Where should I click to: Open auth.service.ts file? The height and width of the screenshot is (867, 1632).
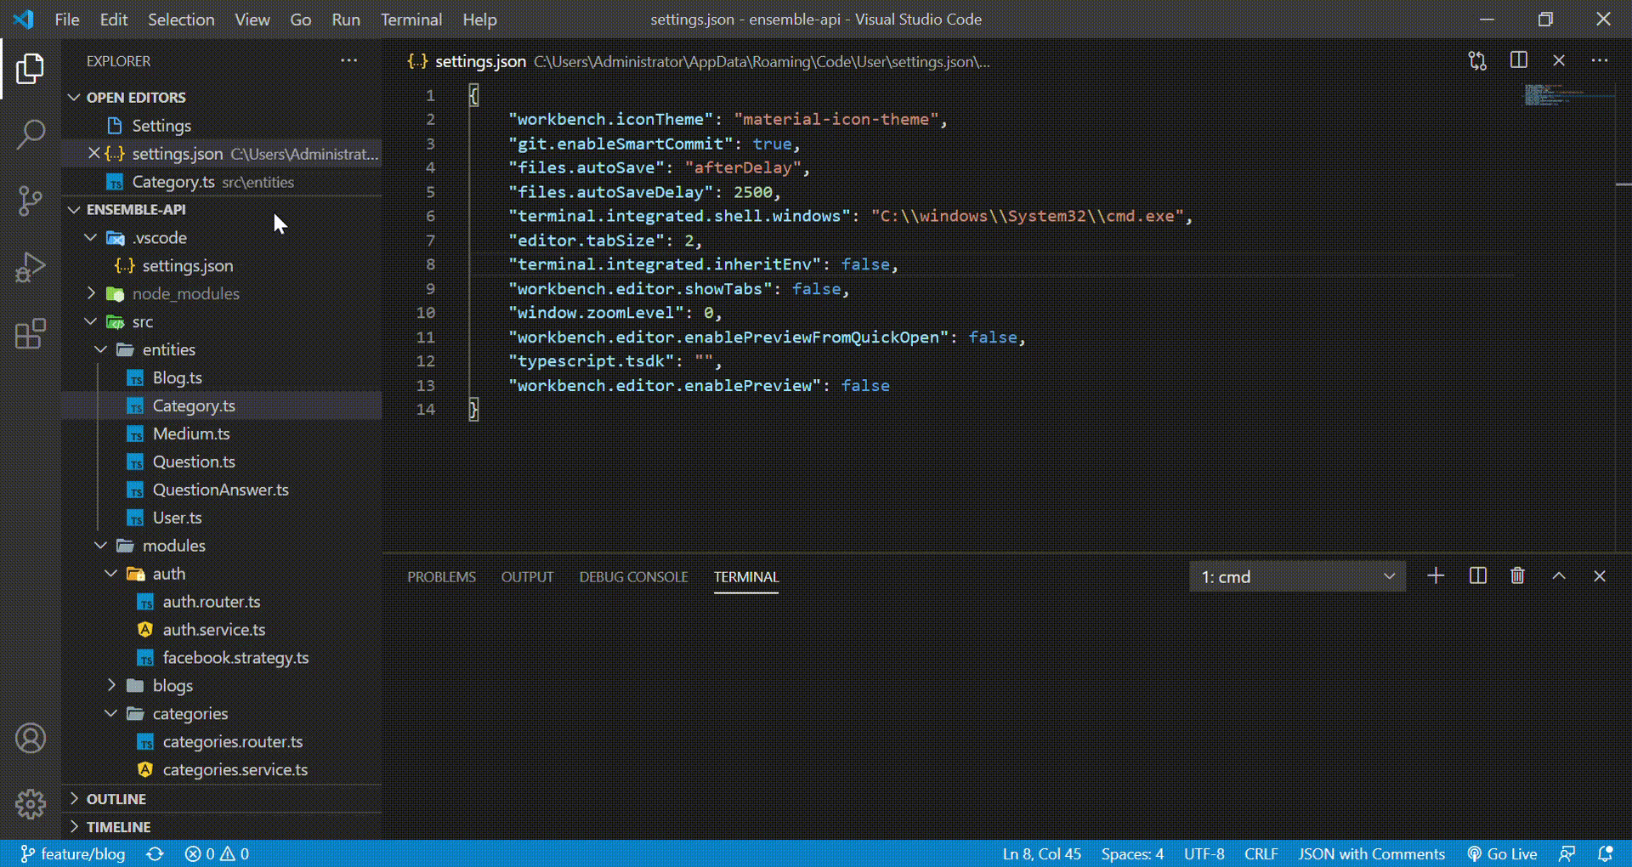pos(221,630)
